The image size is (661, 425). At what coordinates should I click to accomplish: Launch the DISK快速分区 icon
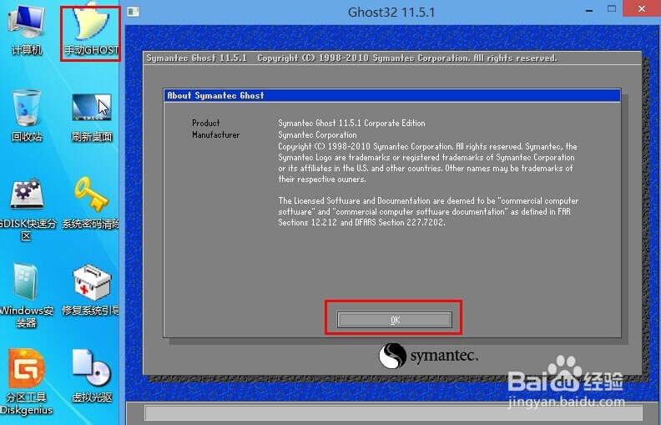pos(27,209)
